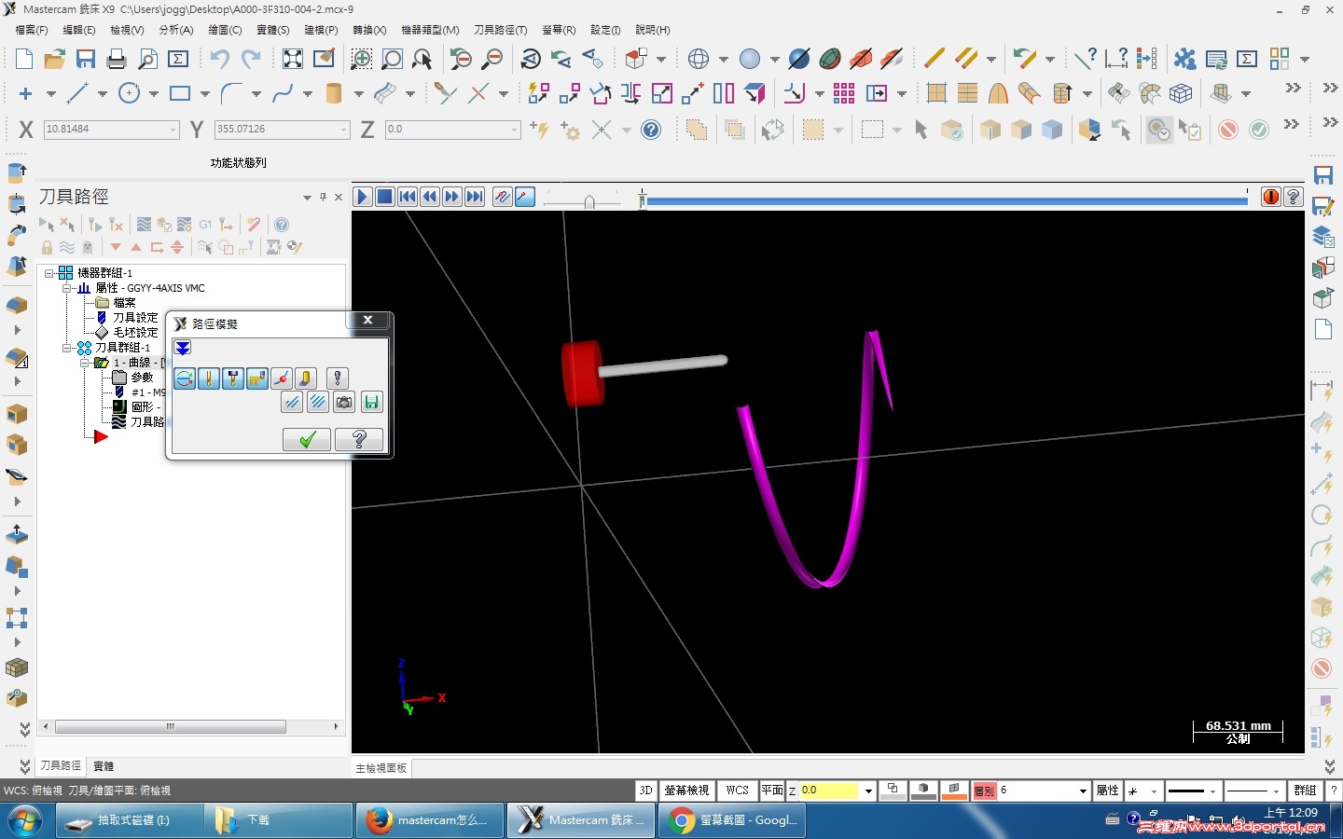Image resolution: width=1343 pixels, height=839 pixels.
Task: Select the wireframe globe display icon
Action: coord(699,59)
